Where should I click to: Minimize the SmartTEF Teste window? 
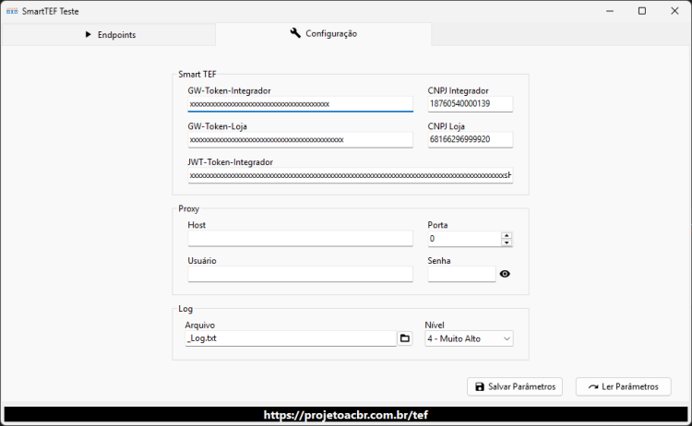(610, 11)
